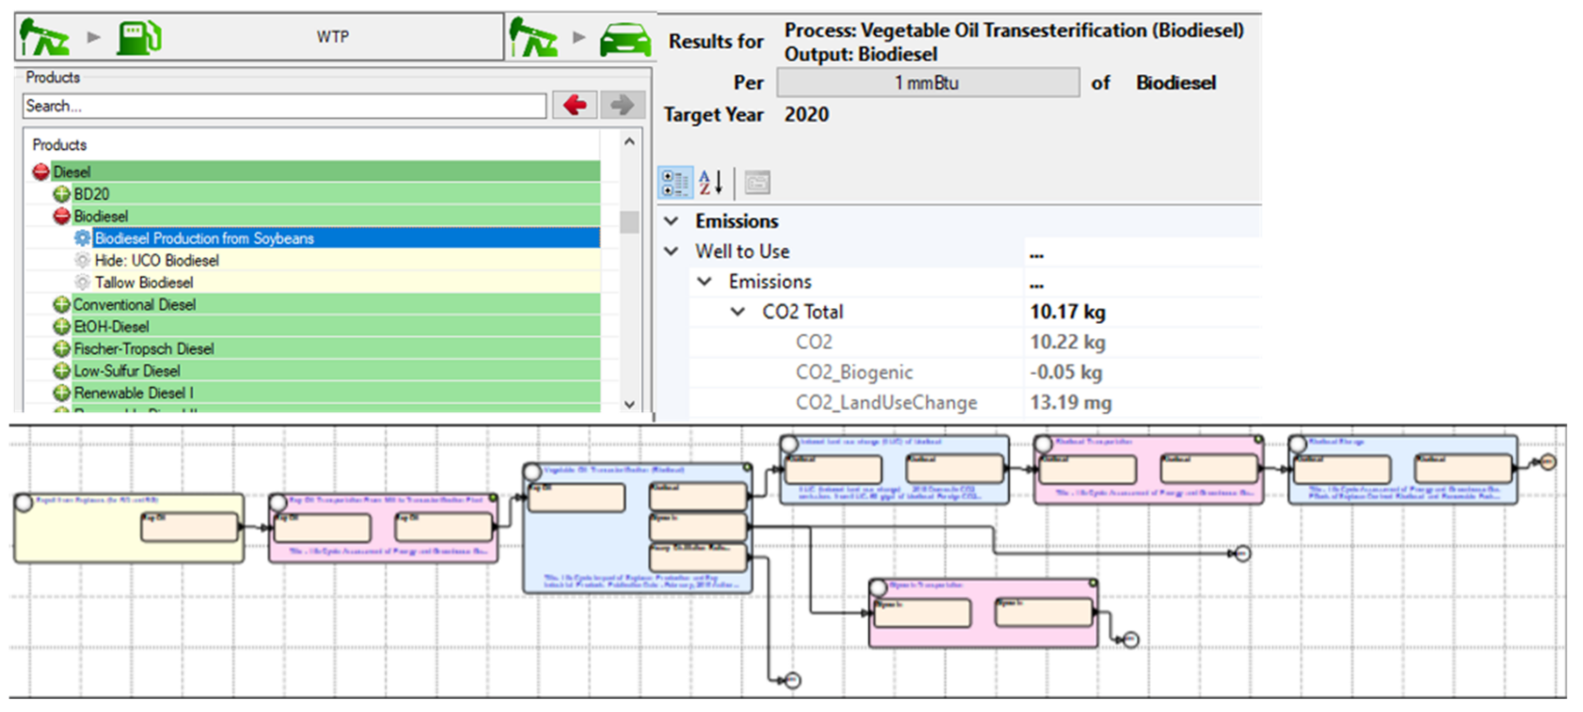Click the categorized view icon in results toolbar
The image size is (1583, 712).
675,182
